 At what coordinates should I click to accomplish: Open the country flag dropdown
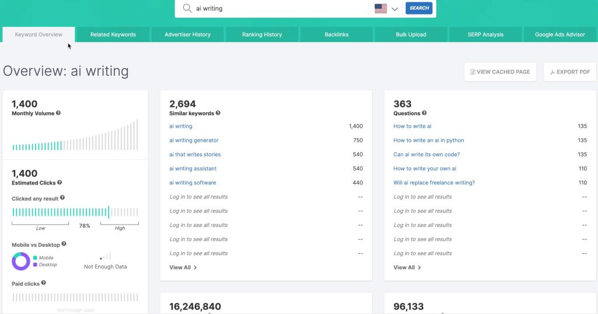(x=387, y=8)
